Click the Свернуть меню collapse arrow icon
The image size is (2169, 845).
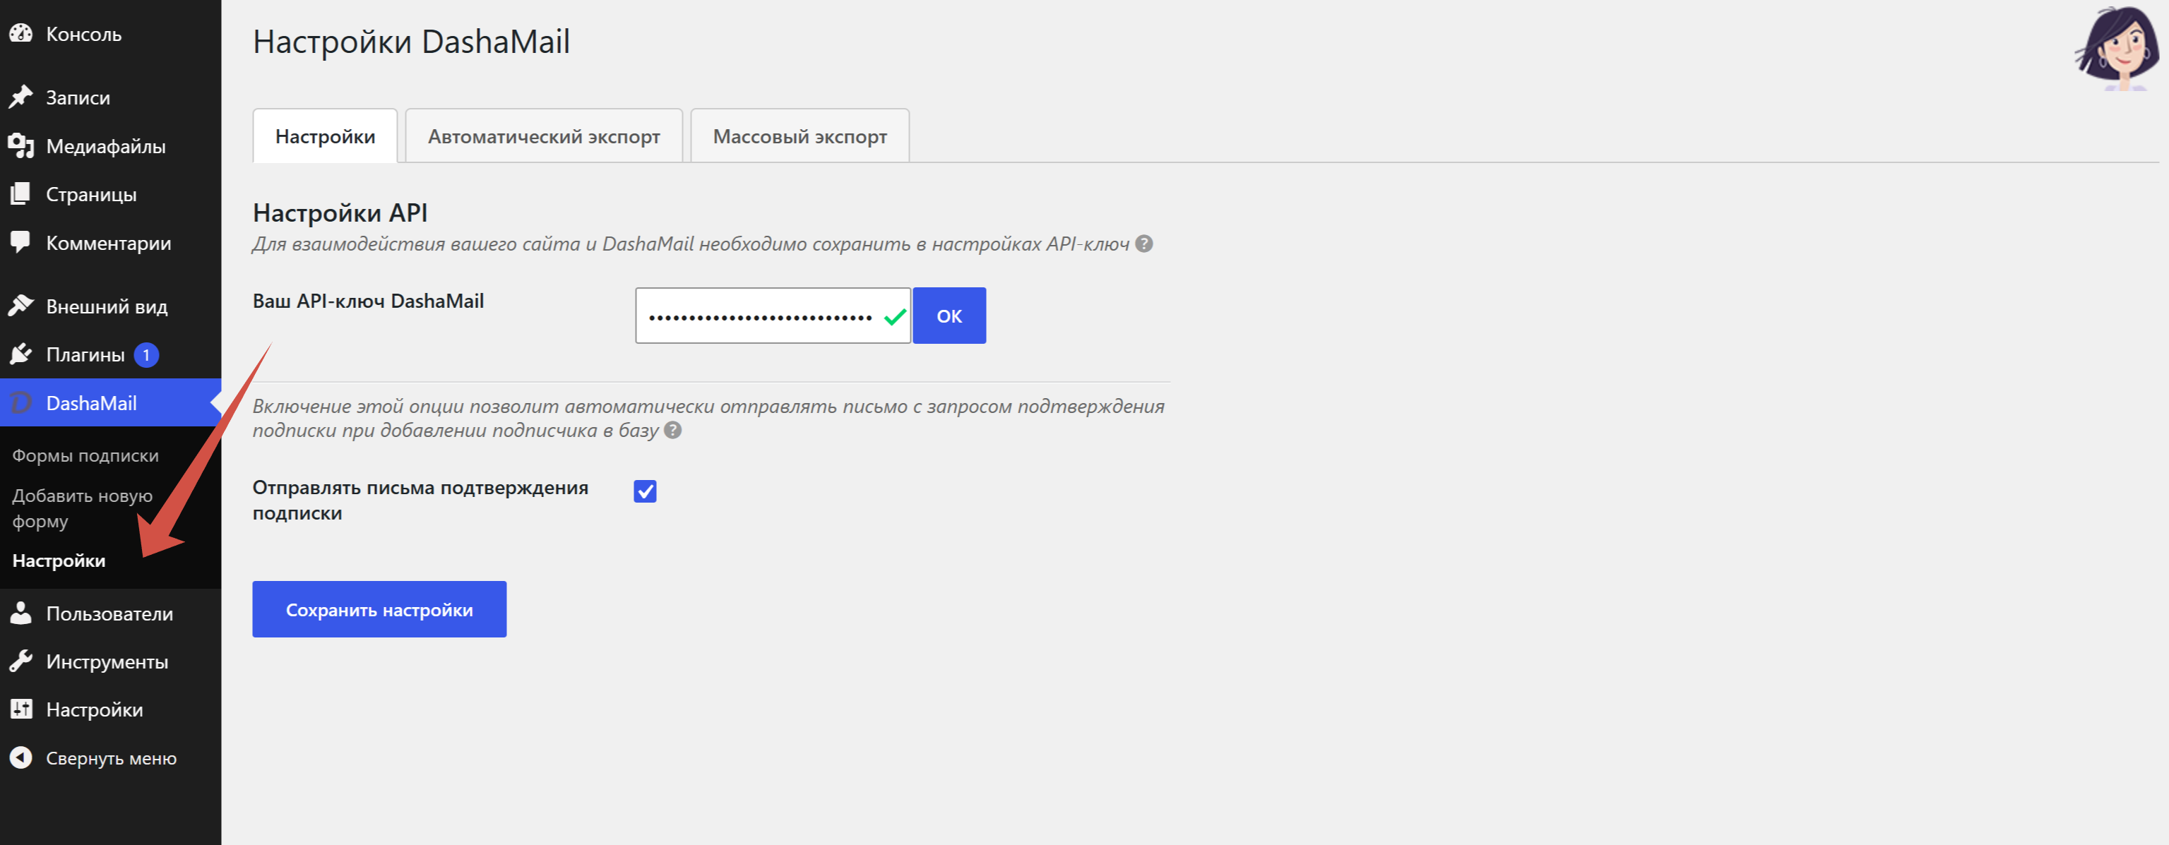(21, 758)
